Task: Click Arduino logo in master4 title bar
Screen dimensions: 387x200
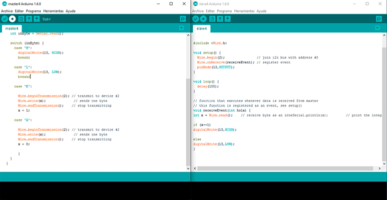Action: (4, 3)
